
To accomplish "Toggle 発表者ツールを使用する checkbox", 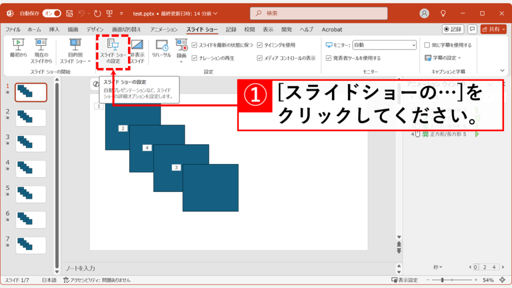I will point(328,58).
